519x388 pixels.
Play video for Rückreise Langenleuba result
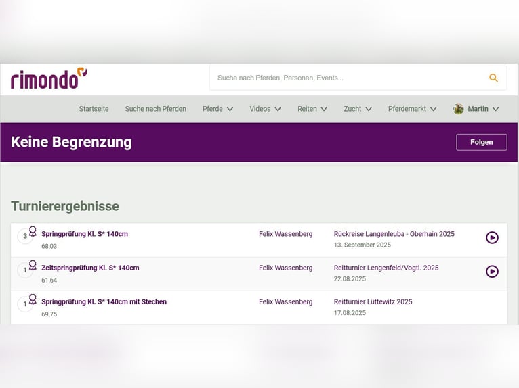coord(492,237)
